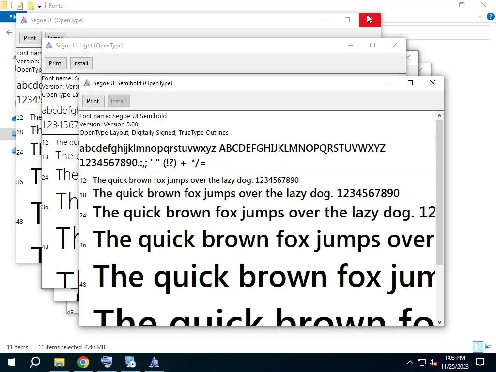
Task: Click Install in Segoe UI Light window
Action: 81,63
